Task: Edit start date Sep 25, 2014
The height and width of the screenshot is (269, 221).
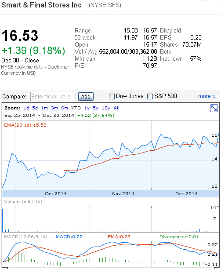Action: (x=20, y=115)
